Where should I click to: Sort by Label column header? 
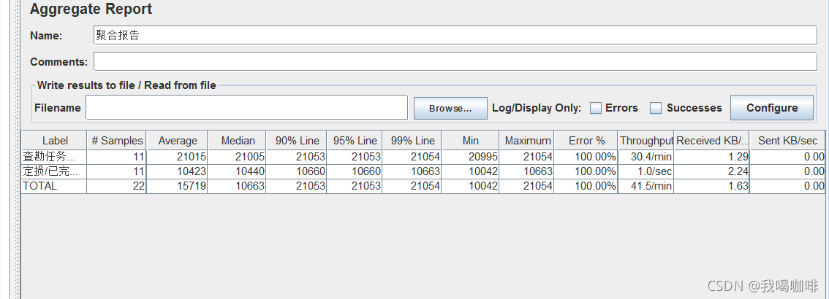point(54,141)
